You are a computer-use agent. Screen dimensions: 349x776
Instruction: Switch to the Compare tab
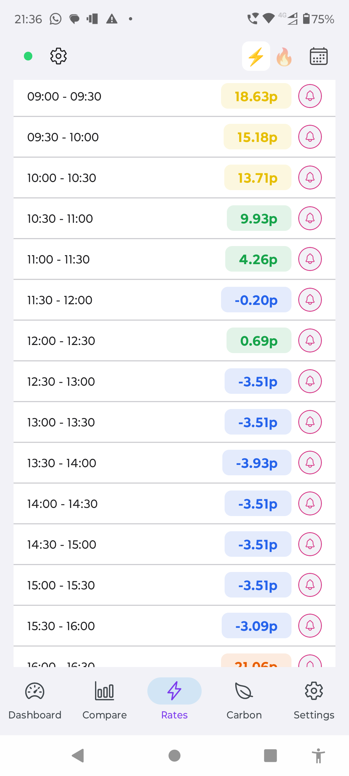tap(105, 698)
